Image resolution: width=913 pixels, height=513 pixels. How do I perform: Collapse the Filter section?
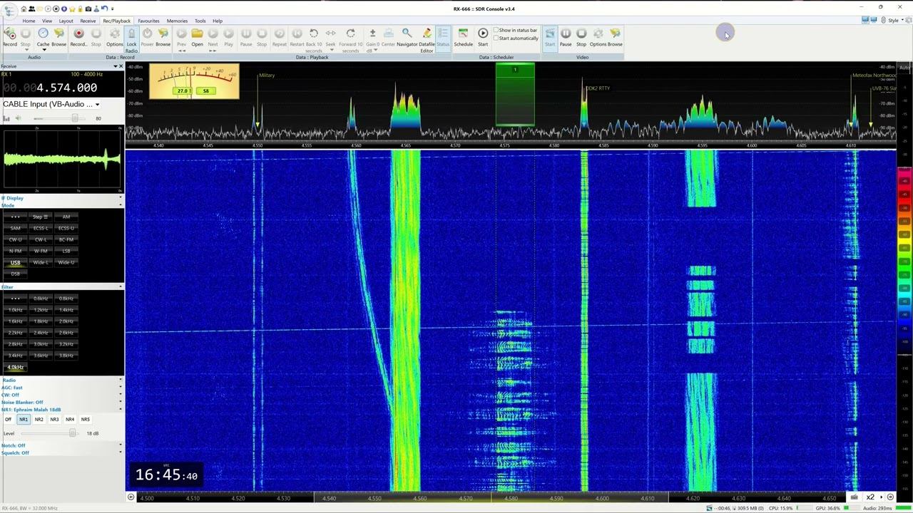(120, 286)
